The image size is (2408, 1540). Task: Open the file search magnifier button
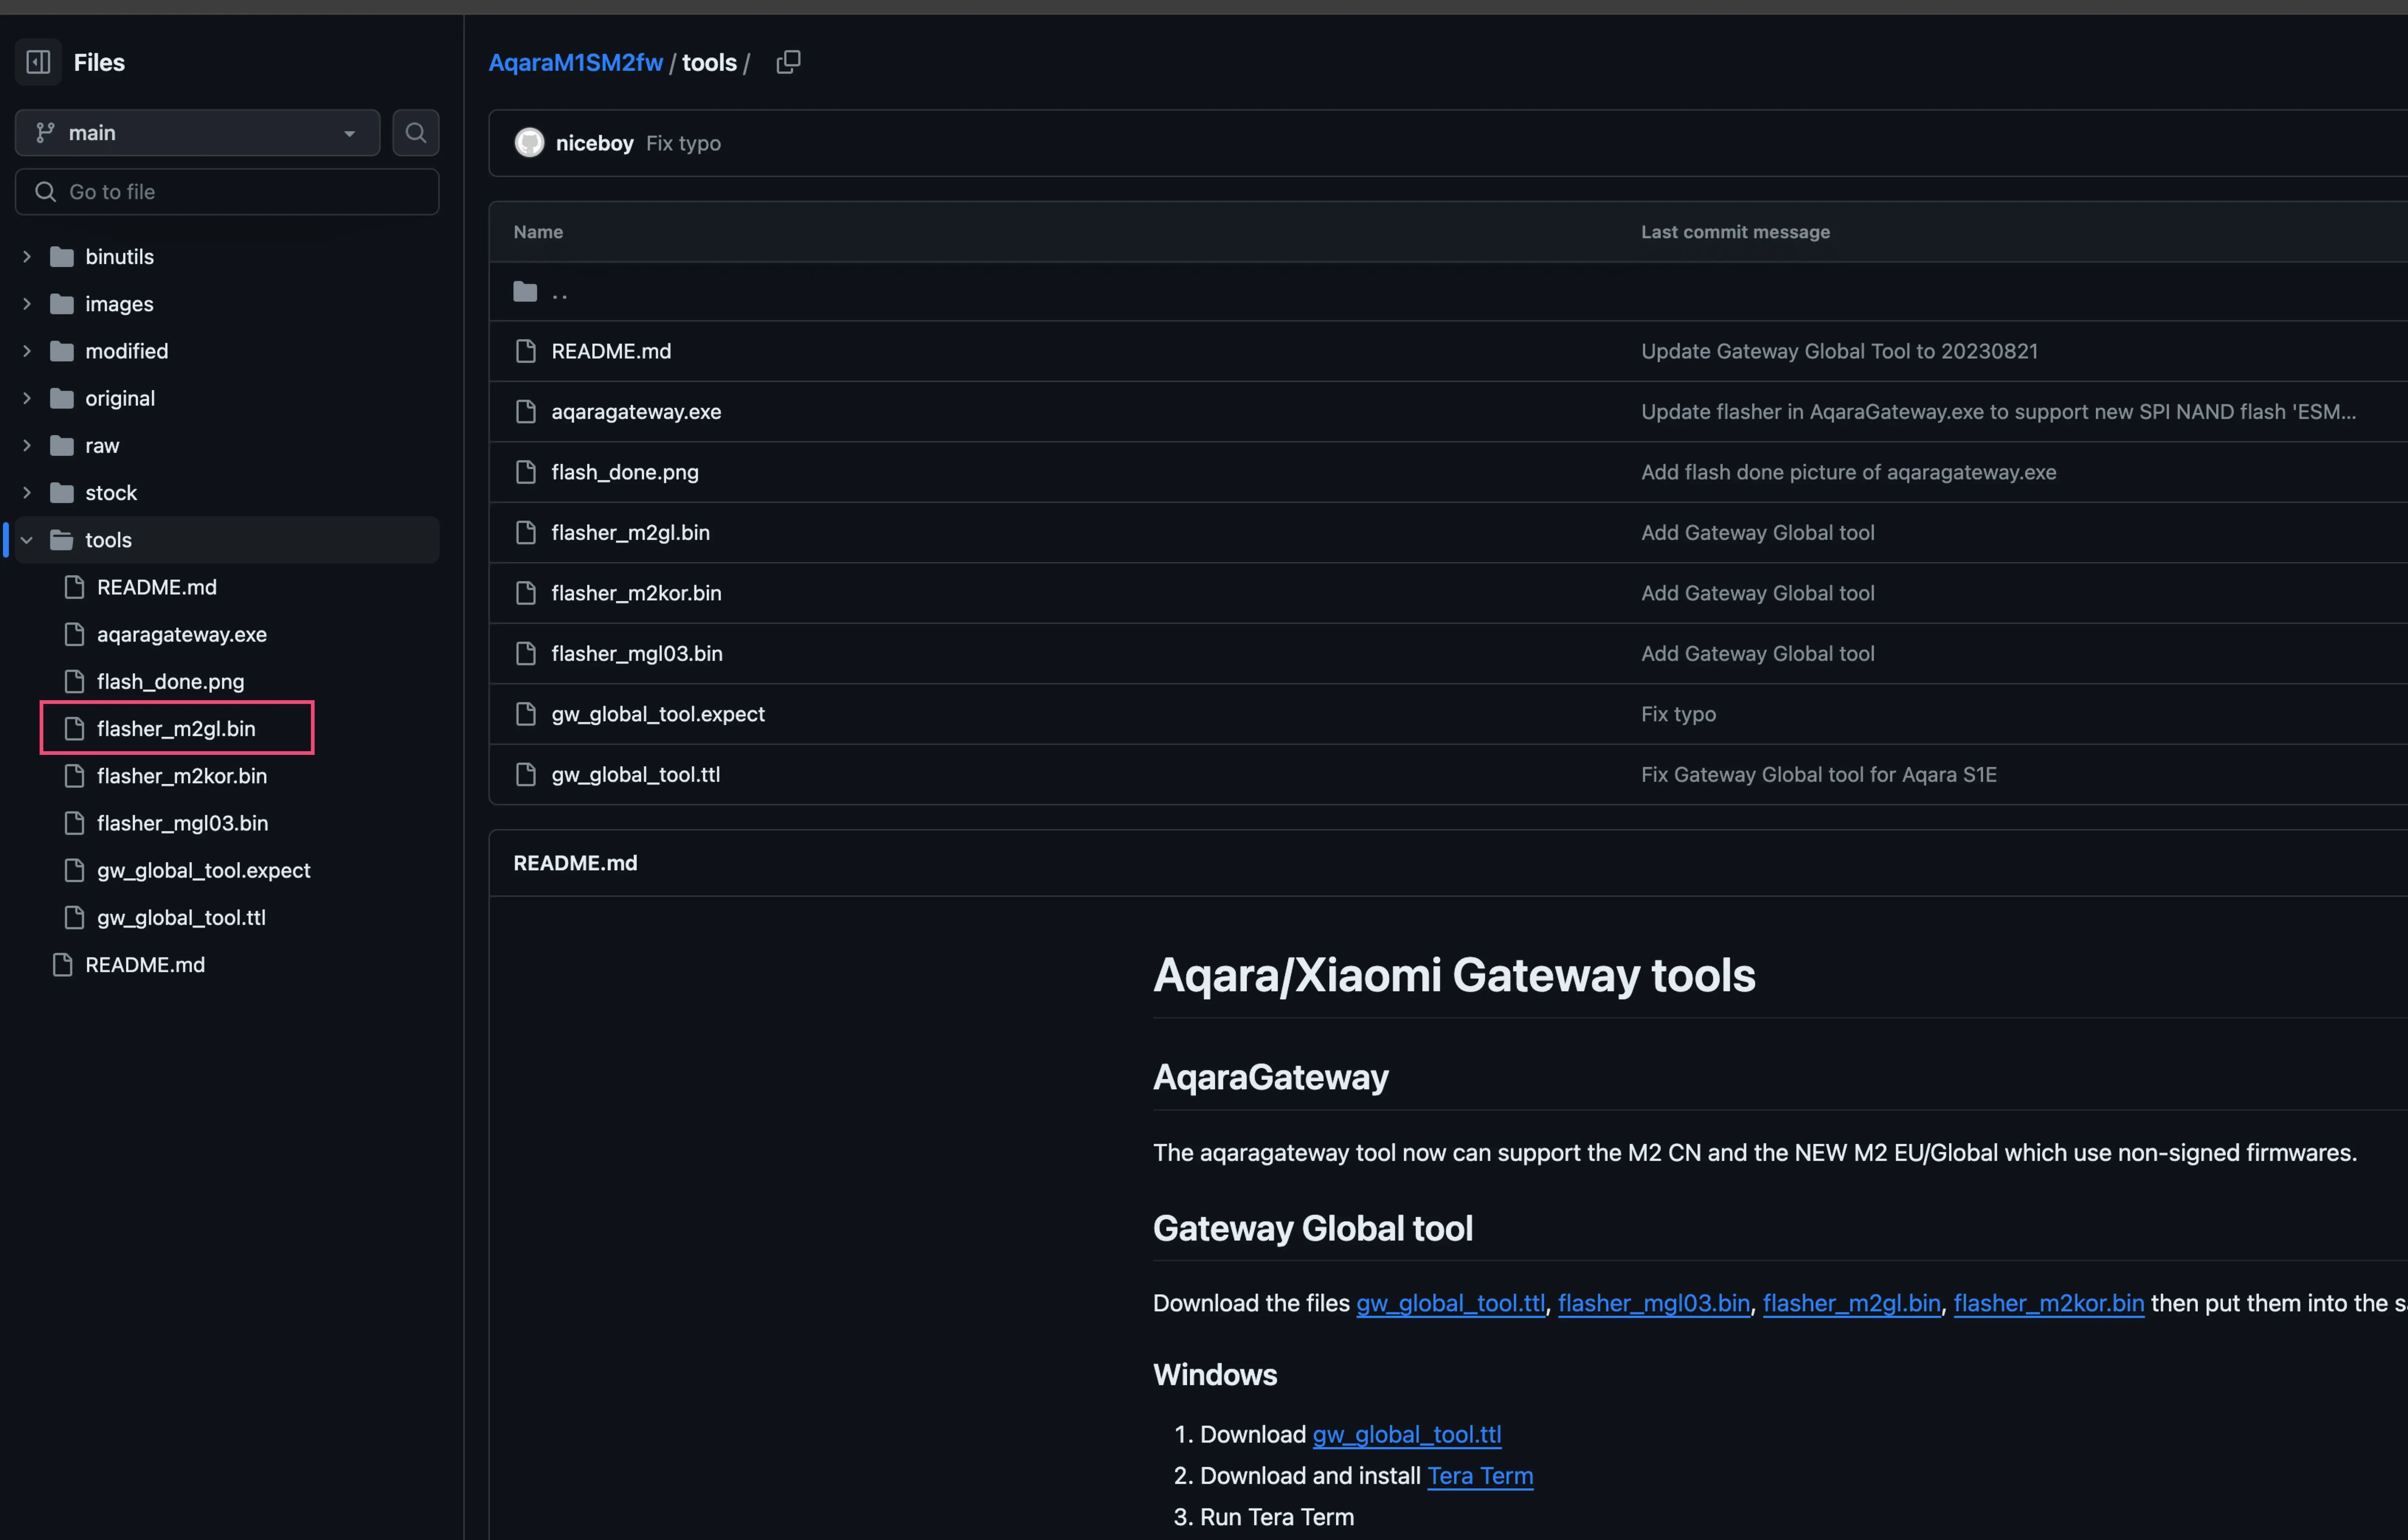pos(416,133)
